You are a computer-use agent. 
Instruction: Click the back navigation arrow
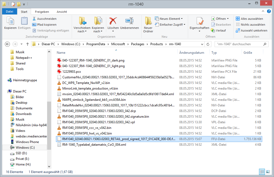[x=7, y=44]
